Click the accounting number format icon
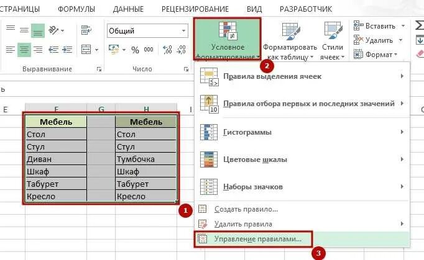The height and width of the screenshot is (260, 424). 114,50
